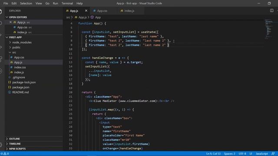
Task: Expand the NPM Scripts section
Action: pyautogui.click(x=17, y=149)
